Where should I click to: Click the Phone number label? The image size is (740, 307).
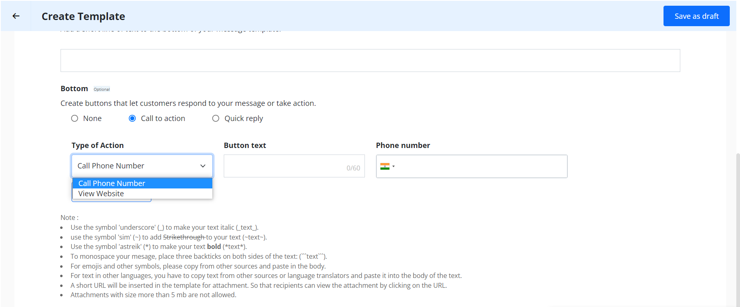403,146
